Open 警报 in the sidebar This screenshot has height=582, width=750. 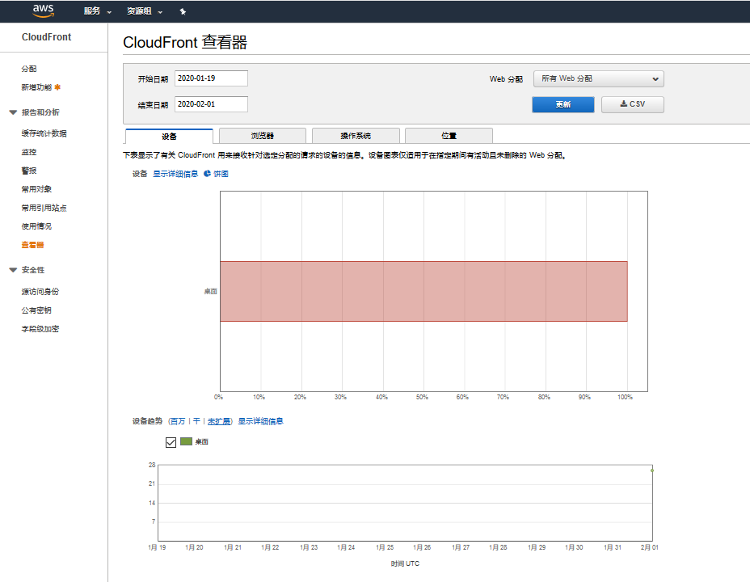(29, 171)
